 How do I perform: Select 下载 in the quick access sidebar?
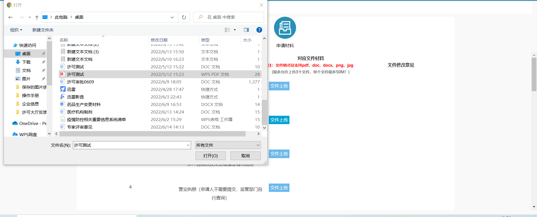coord(26,62)
